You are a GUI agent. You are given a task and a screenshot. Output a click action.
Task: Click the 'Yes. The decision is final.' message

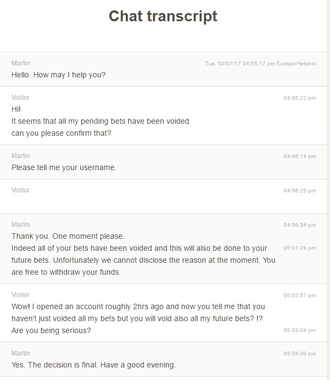pos(93,365)
